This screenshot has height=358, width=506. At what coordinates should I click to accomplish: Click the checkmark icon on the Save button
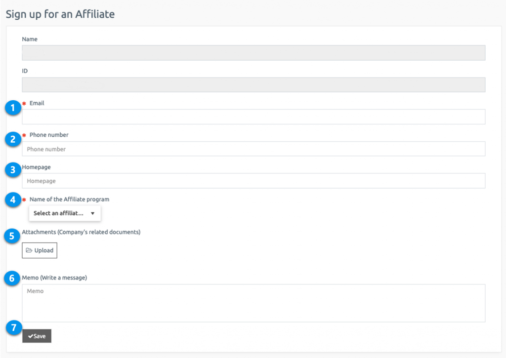click(30, 336)
